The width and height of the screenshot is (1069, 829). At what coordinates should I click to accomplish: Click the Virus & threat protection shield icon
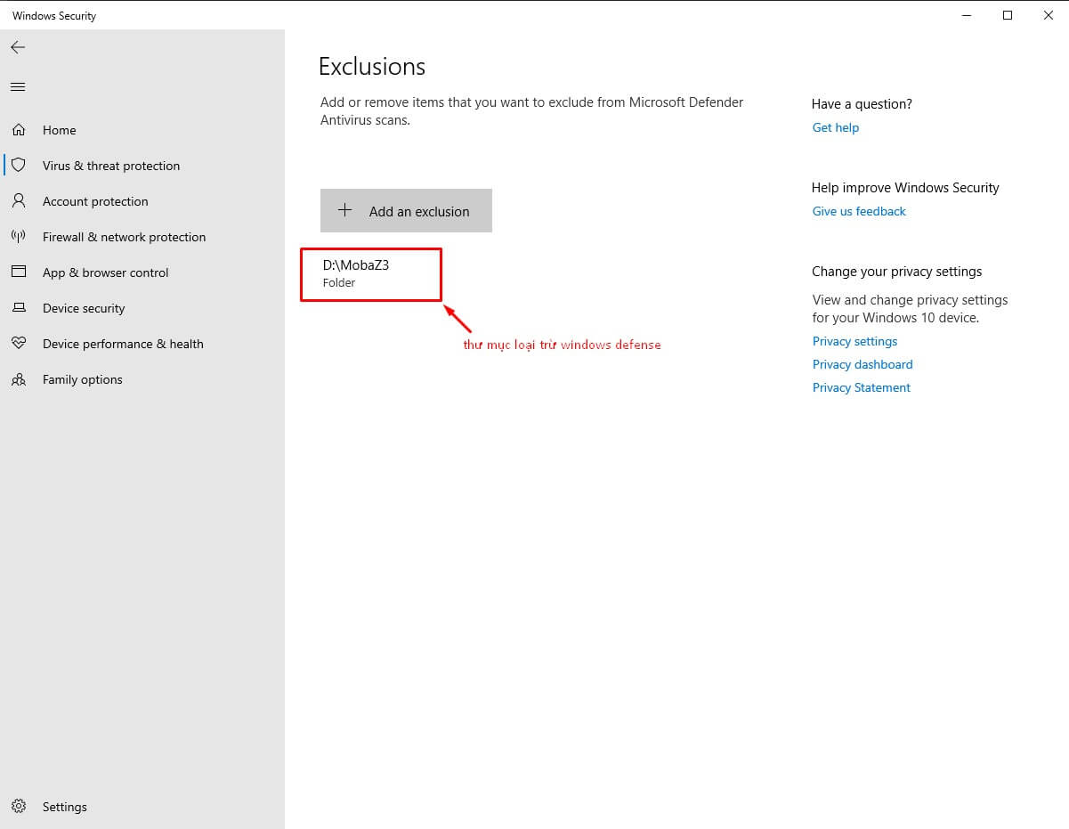coord(19,166)
